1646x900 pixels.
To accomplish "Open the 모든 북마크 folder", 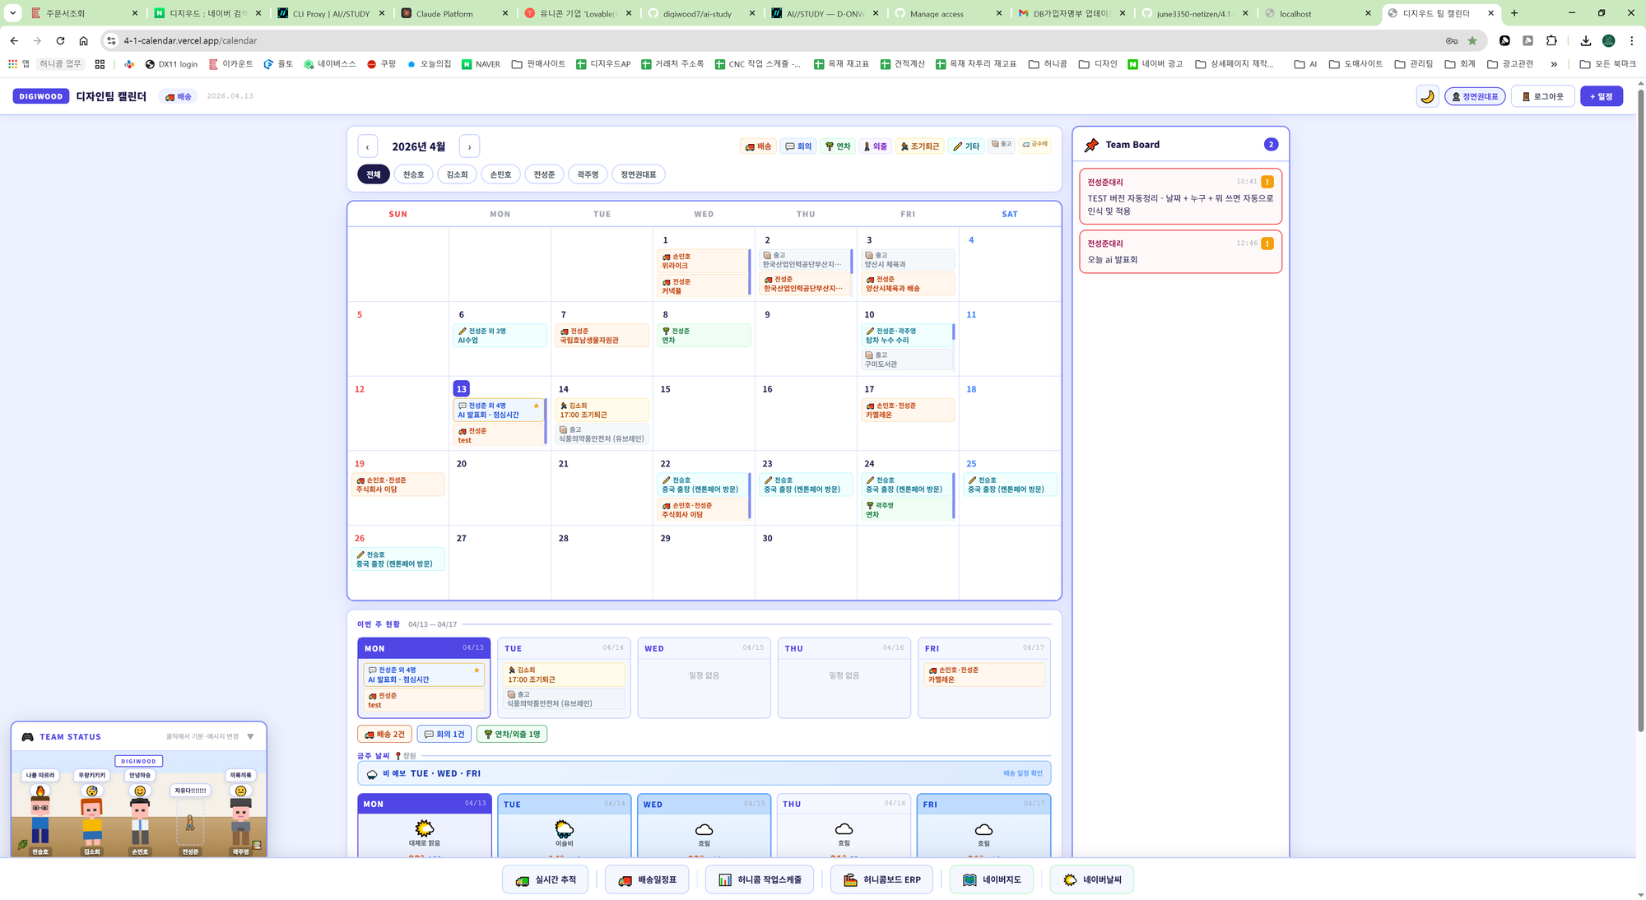I will coord(1607,64).
